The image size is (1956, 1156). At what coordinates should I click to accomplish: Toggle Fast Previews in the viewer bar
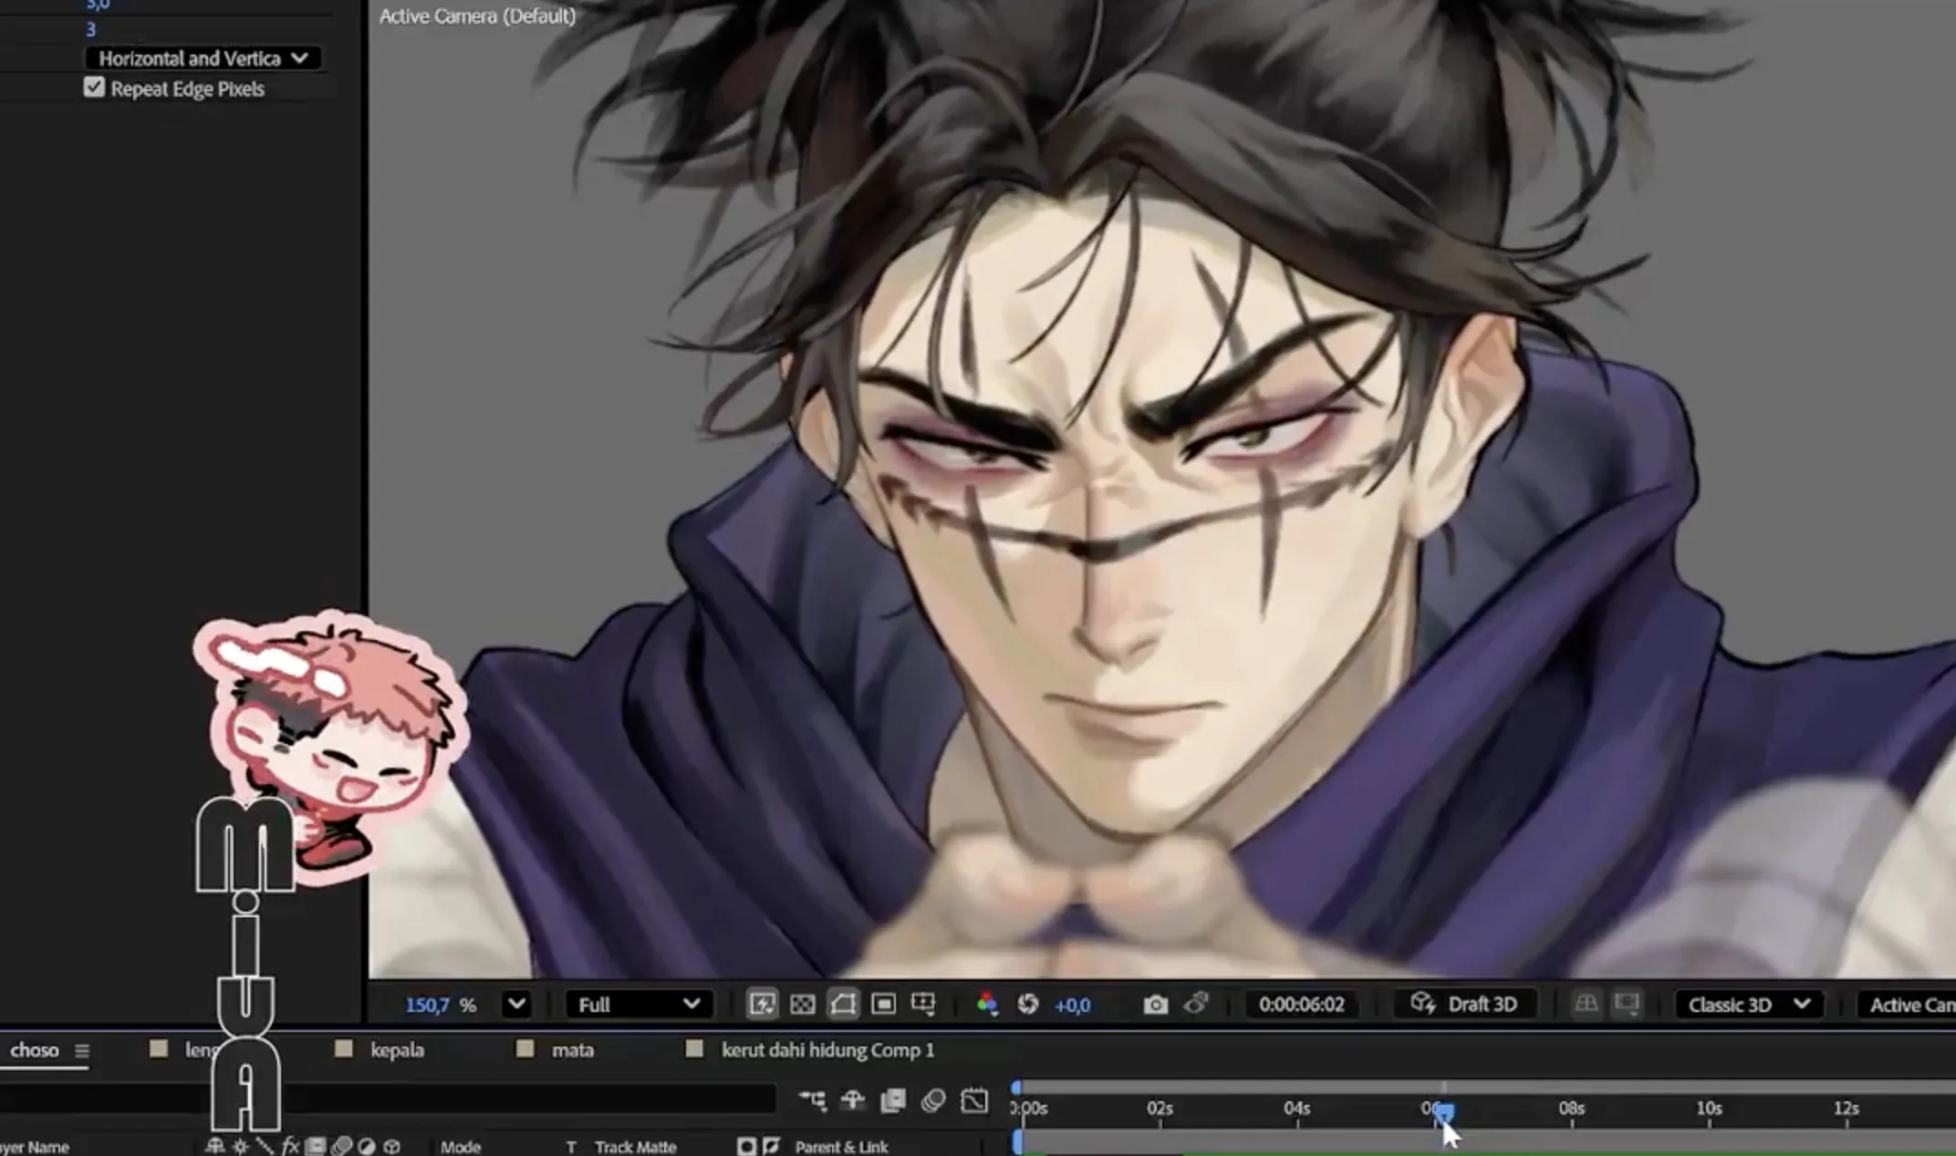click(x=762, y=1005)
